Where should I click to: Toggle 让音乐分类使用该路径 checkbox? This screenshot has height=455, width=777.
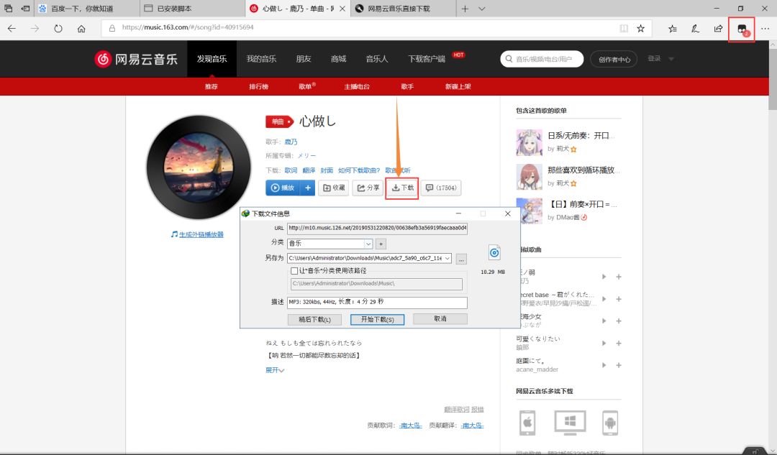[x=294, y=271]
